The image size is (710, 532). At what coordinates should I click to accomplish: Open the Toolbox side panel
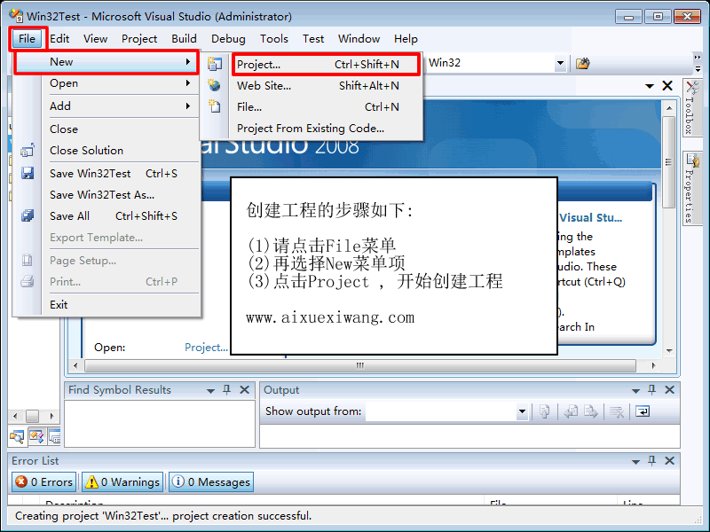690,107
